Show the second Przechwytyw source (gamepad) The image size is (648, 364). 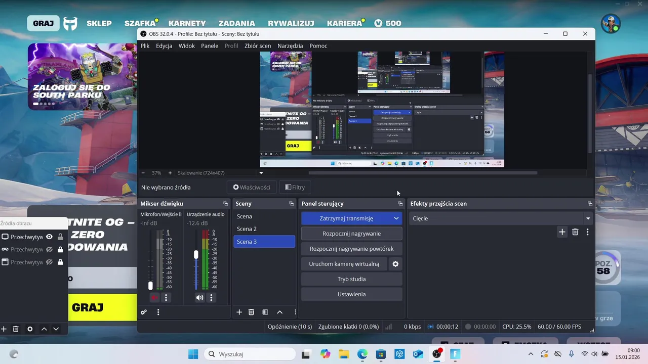(49, 249)
